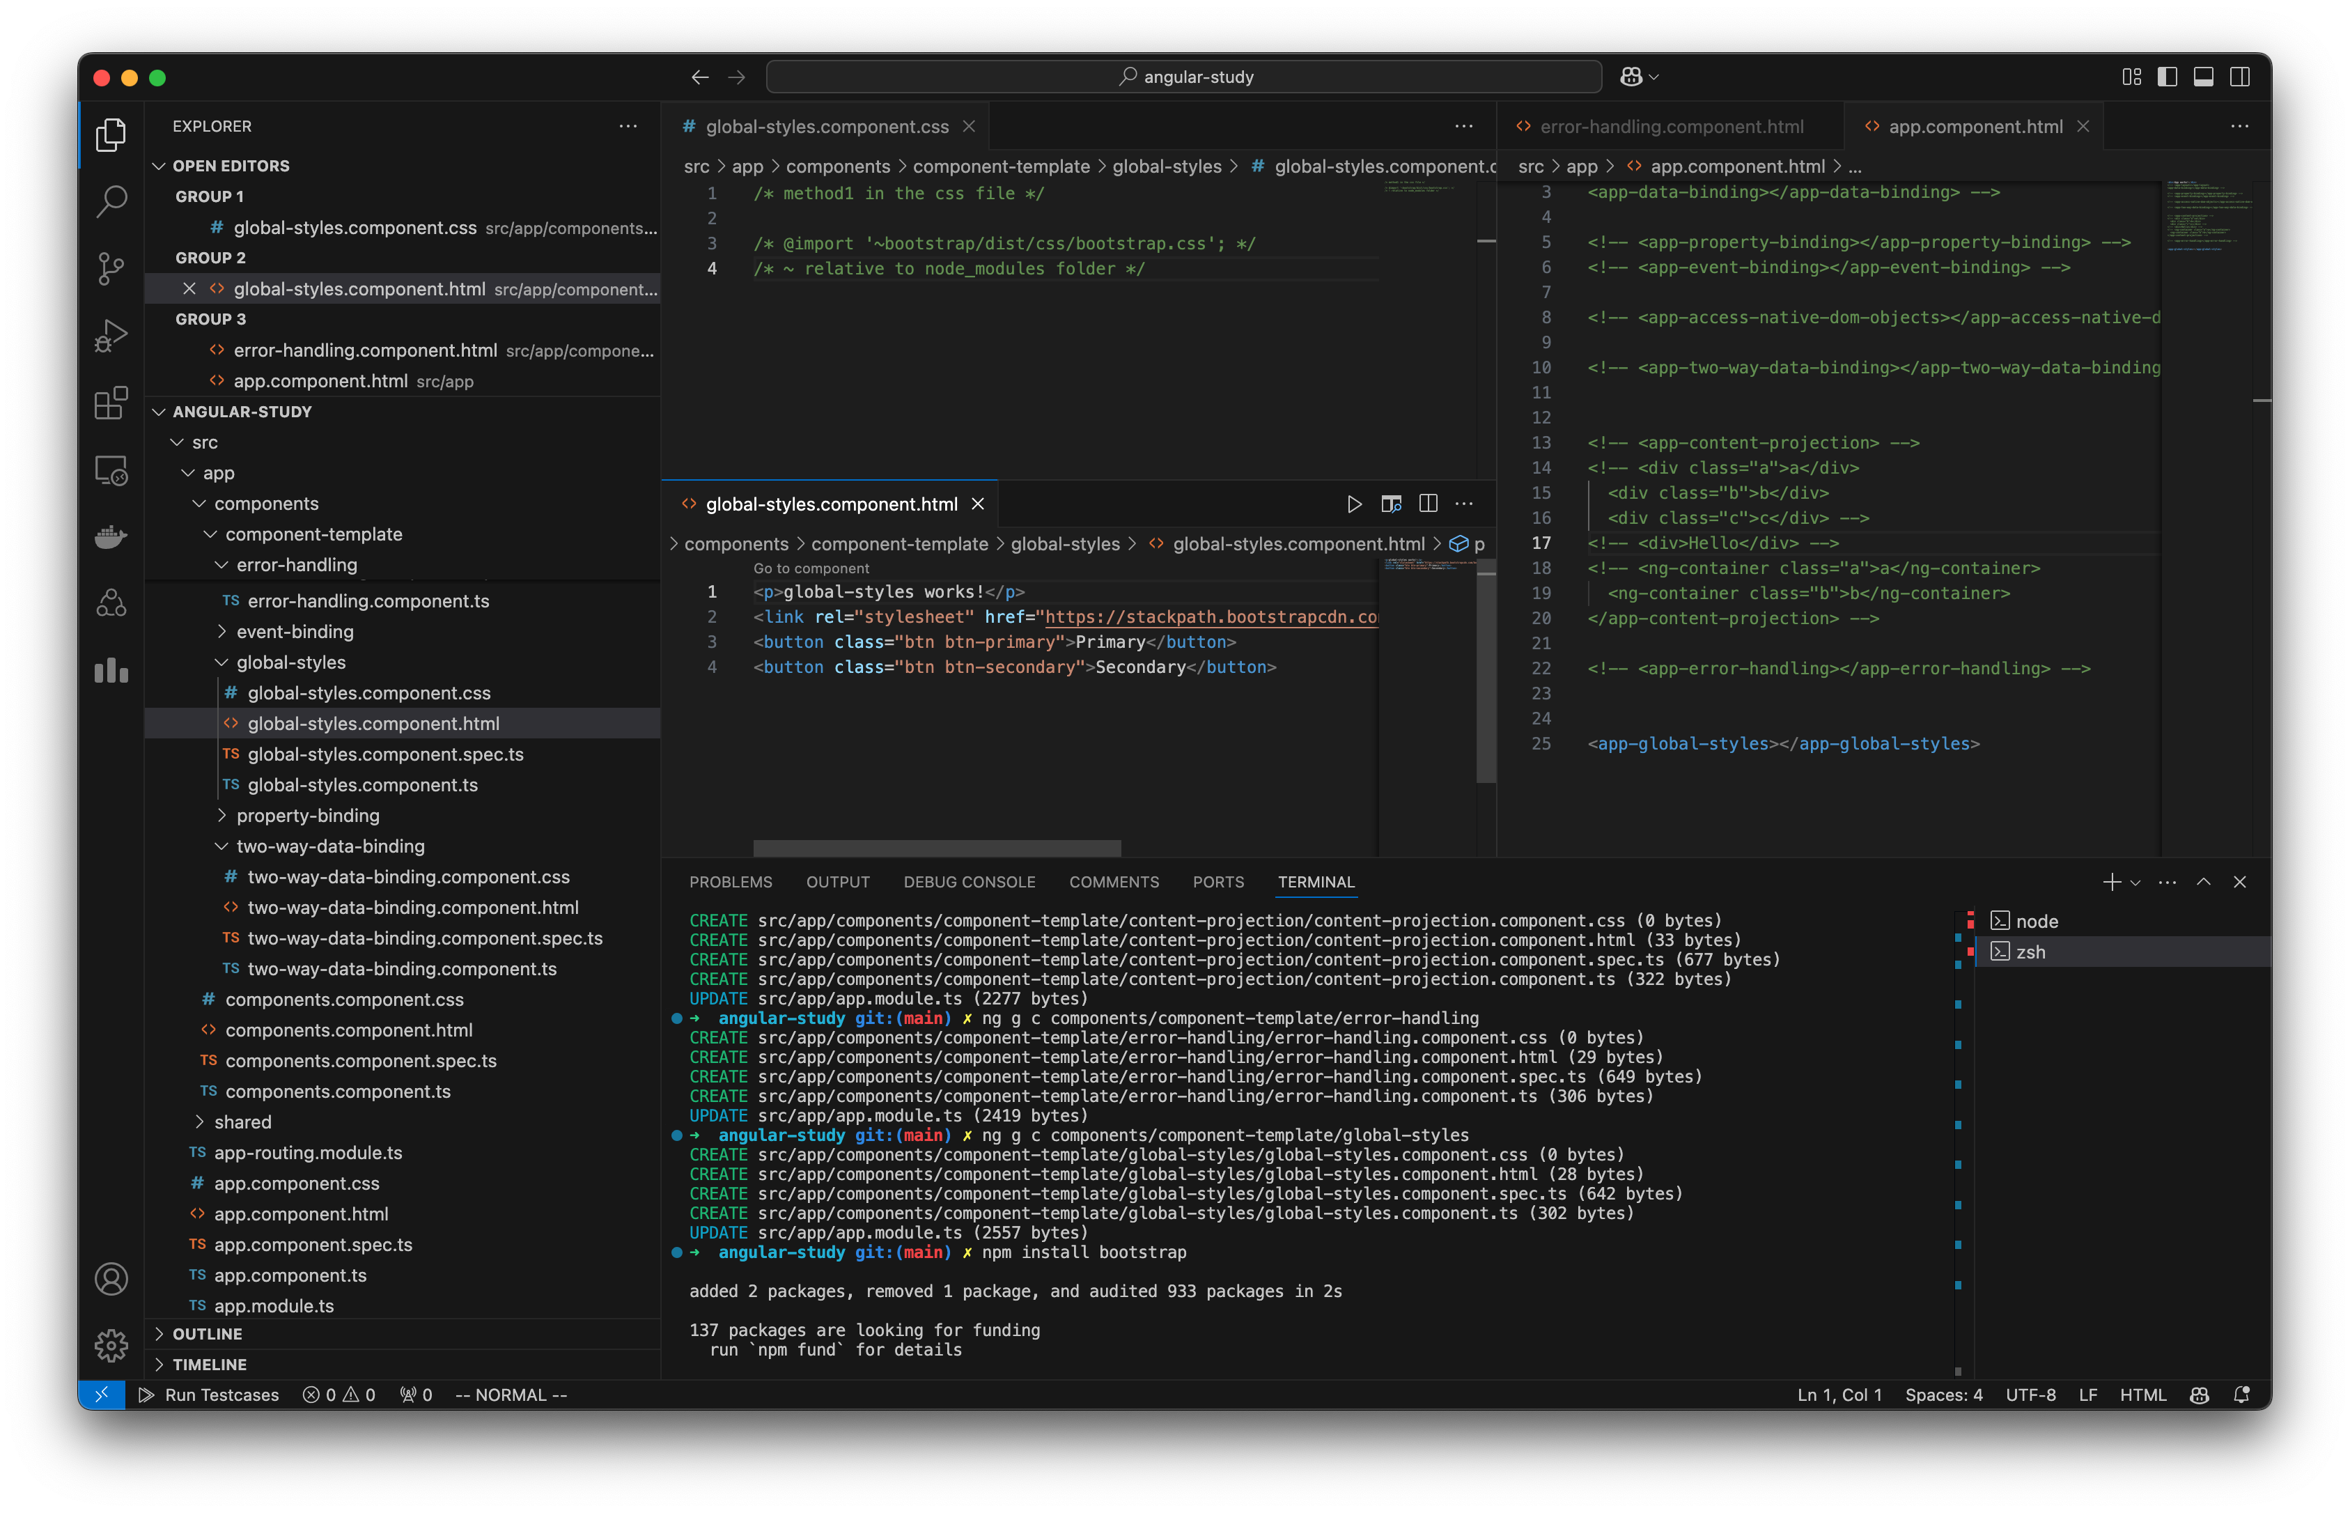Open the Source Control view
2350x1513 pixels.
click(111, 268)
